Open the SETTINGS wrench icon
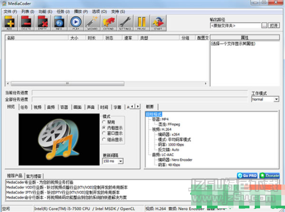This screenshot has width=285, height=212. pyautogui.click(x=125, y=23)
